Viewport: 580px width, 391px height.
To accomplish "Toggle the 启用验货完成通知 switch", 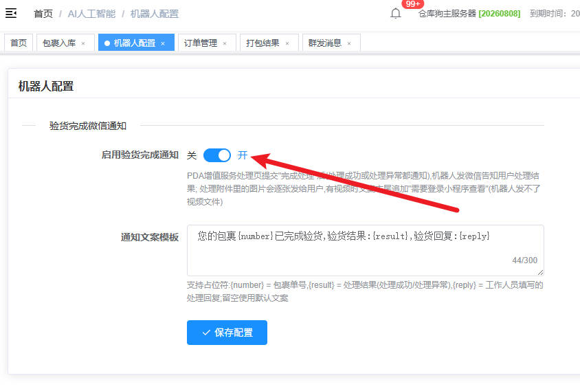I will click(x=217, y=155).
